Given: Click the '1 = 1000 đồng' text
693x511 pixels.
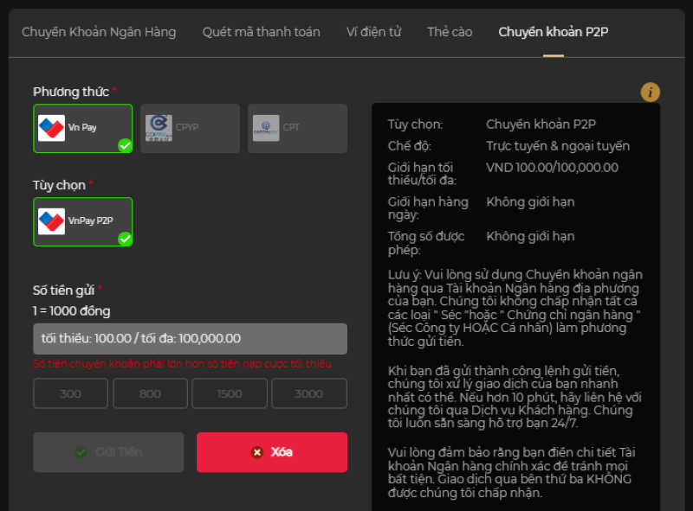Looking at the screenshot, I should click(x=72, y=311).
